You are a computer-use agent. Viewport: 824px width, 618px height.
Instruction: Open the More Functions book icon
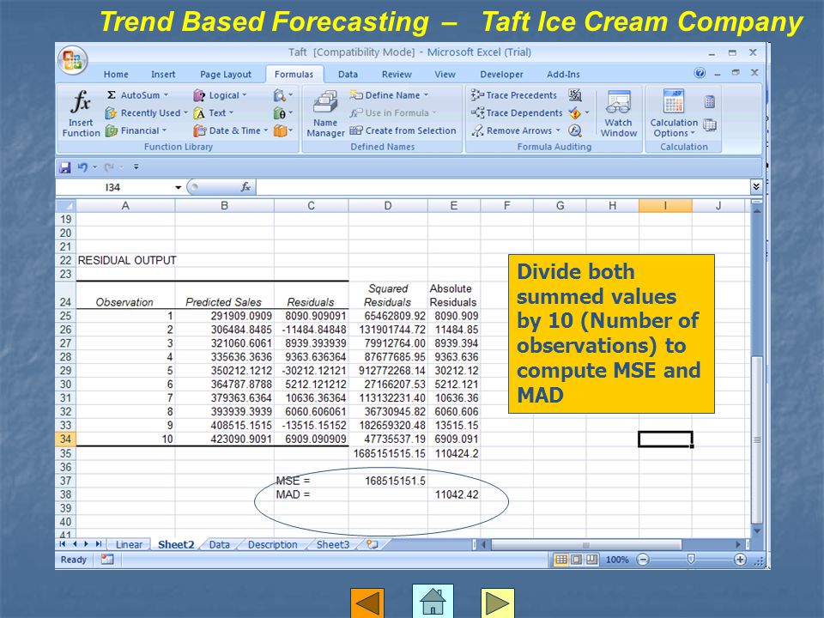tap(282, 130)
